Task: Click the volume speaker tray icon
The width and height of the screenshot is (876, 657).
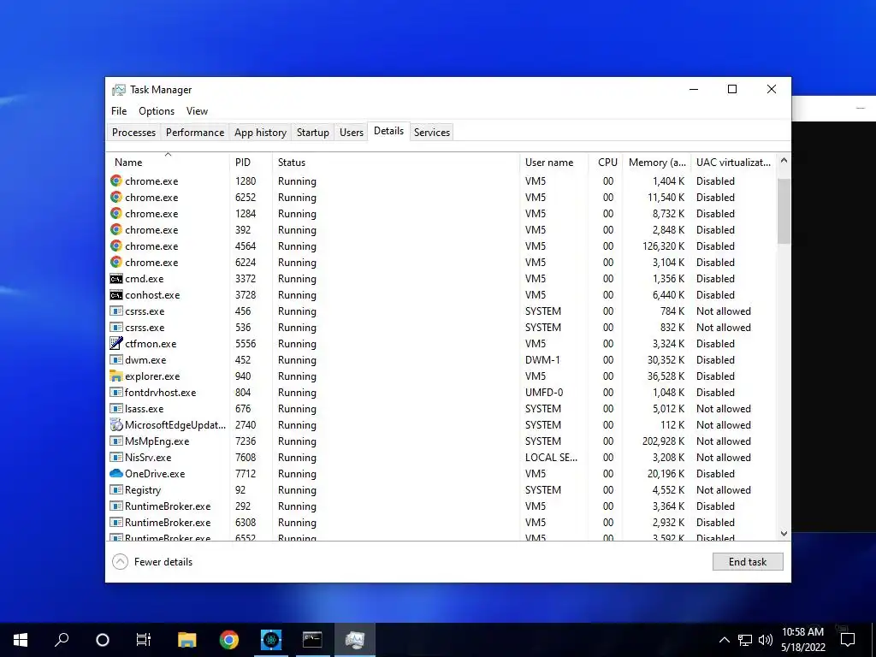Action: pyautogui.click(x=766, y=640)
